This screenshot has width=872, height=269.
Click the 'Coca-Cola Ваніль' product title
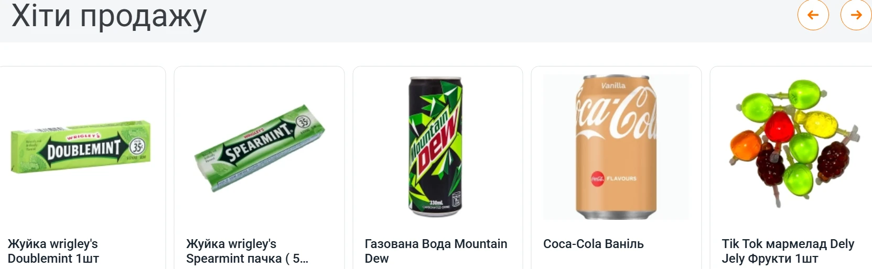(x=593, y=244)
